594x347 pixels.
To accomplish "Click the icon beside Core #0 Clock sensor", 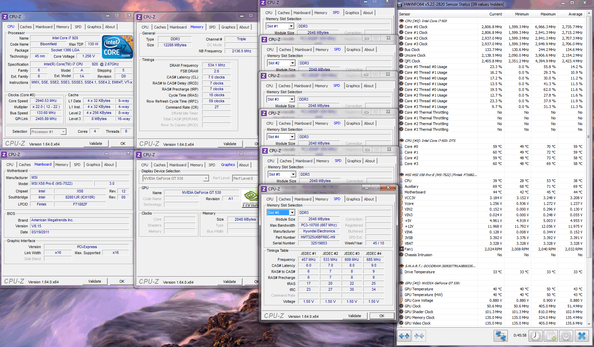I will 401,27.
